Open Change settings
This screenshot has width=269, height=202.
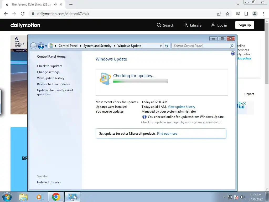pyautogui.click(x=48, y=72)
